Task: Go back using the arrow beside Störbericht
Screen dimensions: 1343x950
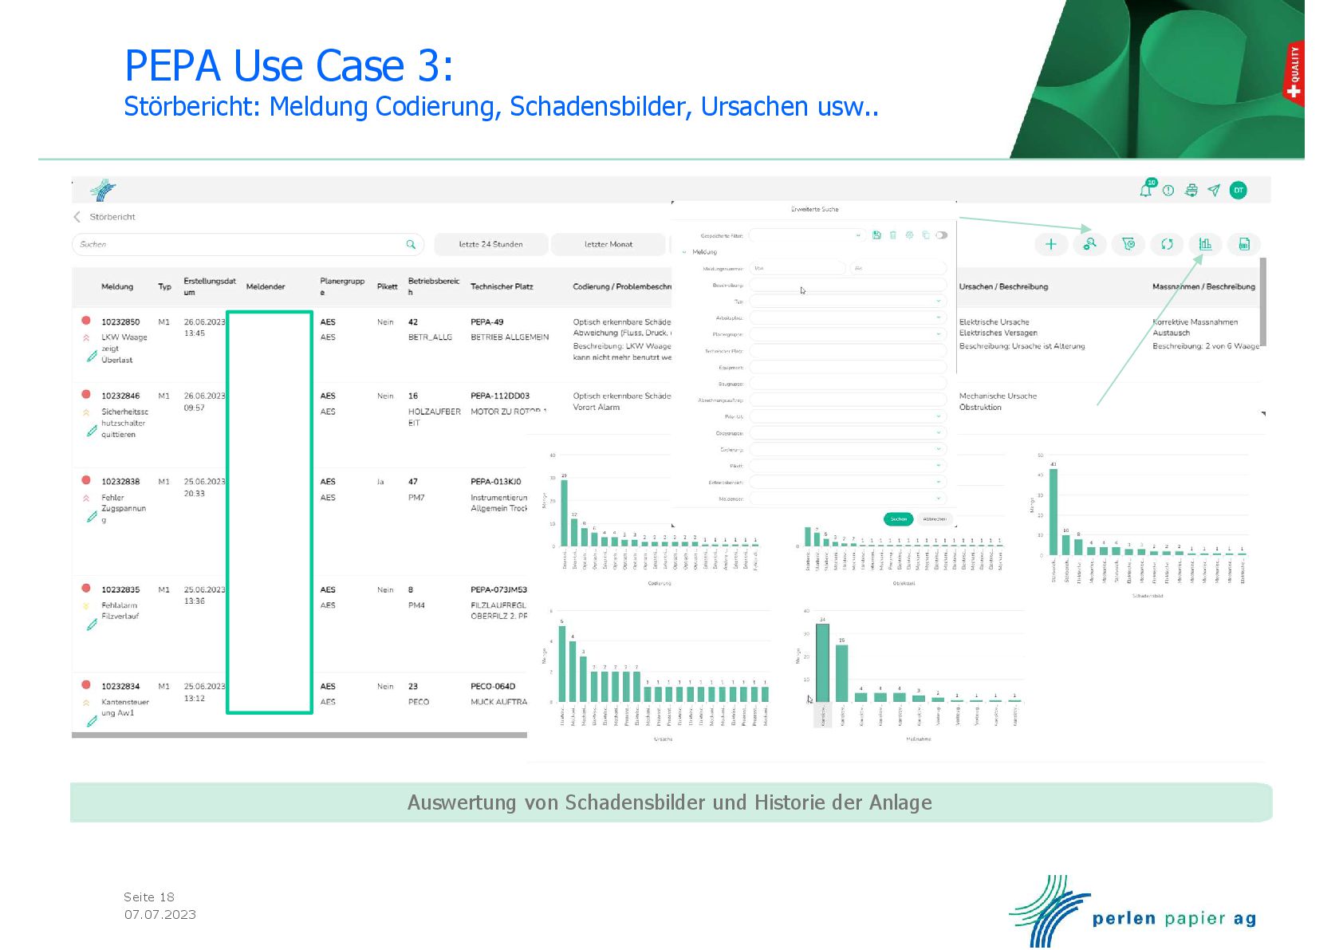Action: click(x=77, y=217)
